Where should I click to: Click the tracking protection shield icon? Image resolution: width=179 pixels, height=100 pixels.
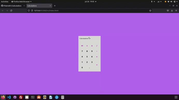[x=29, y=11]
